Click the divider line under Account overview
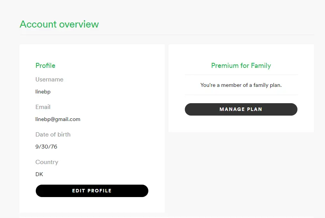 click(167, 35)
